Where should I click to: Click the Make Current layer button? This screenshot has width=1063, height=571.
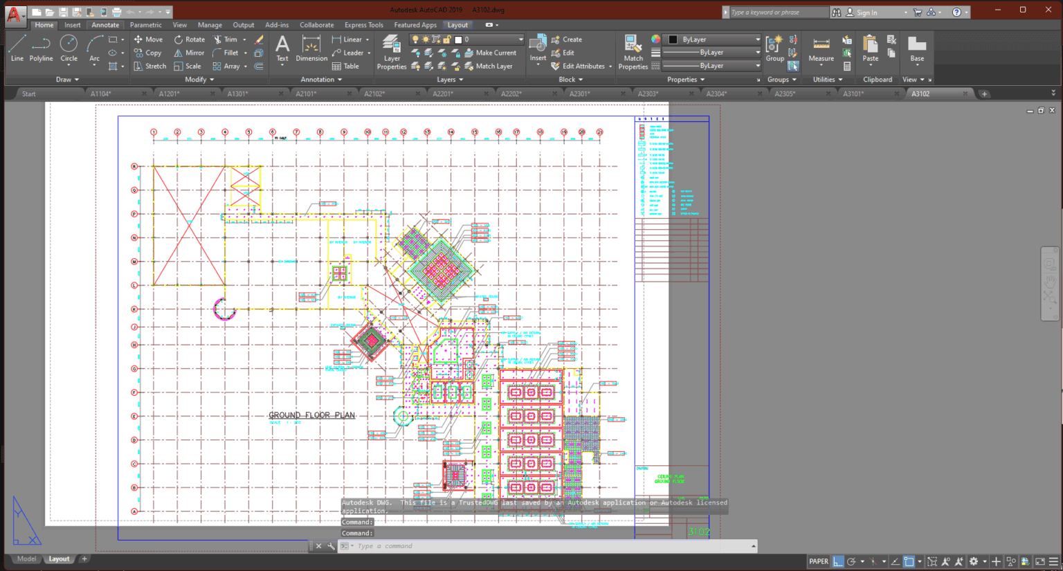(491, 53)
